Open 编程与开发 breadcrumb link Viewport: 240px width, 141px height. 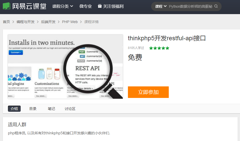[26, 22]
